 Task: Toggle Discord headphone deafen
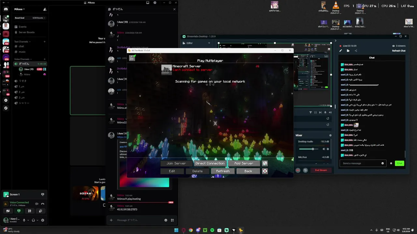pos(33,220)
